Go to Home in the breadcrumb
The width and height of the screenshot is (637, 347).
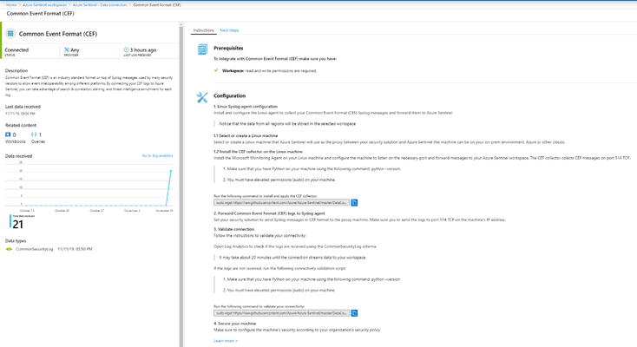[x=11, y=5]
